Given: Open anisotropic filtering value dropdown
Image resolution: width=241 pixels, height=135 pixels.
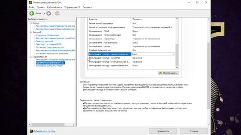Looking at the screenshot, I should point(174,54).
